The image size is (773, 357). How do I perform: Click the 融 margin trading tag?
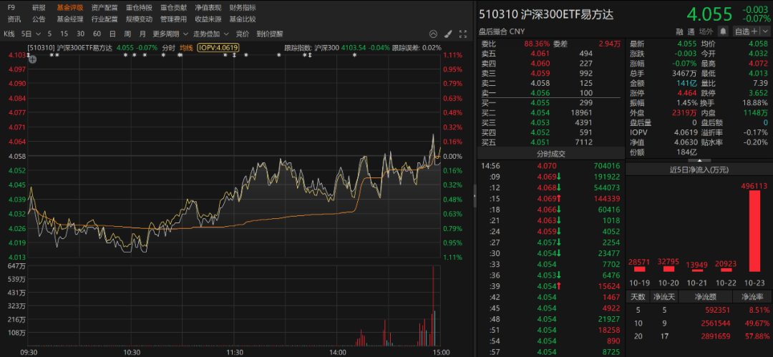tap(679, 31)
